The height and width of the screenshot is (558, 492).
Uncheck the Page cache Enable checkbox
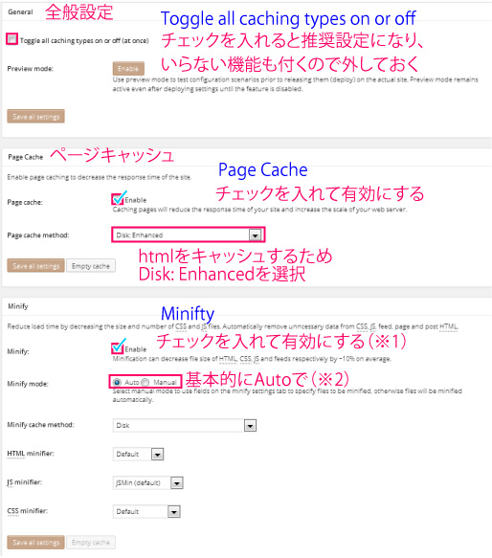(117, 199)
